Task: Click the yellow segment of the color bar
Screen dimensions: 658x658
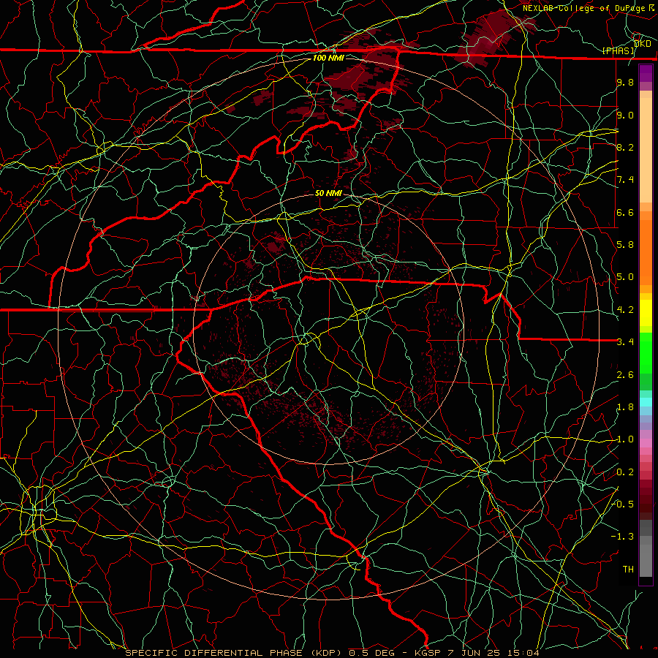Action: click(x=646, y=313)
